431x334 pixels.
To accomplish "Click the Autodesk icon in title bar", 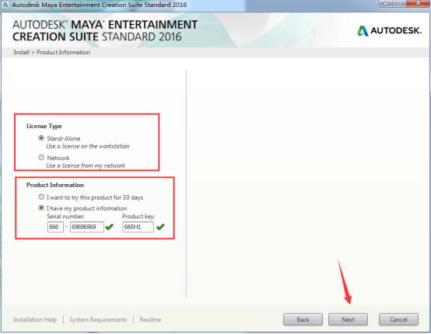I will [5, 5].
